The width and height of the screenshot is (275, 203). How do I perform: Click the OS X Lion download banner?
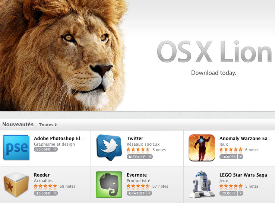137,55
